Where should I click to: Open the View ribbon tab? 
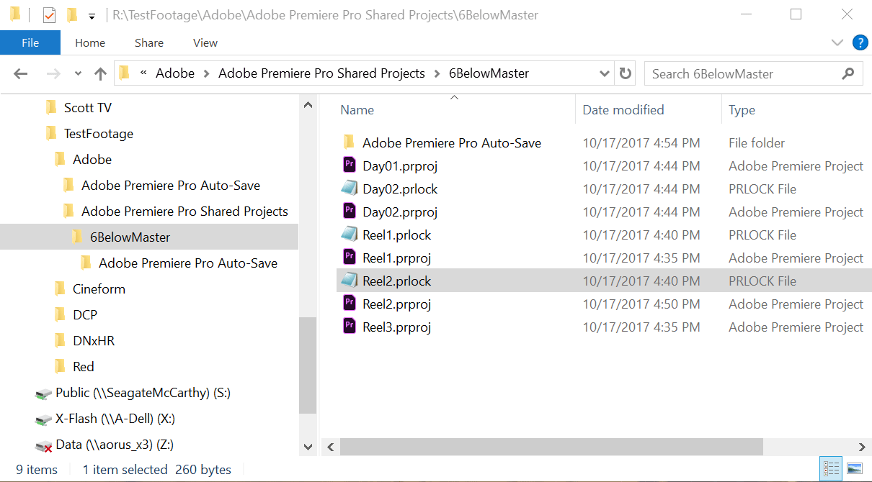[x=205, y=42]
